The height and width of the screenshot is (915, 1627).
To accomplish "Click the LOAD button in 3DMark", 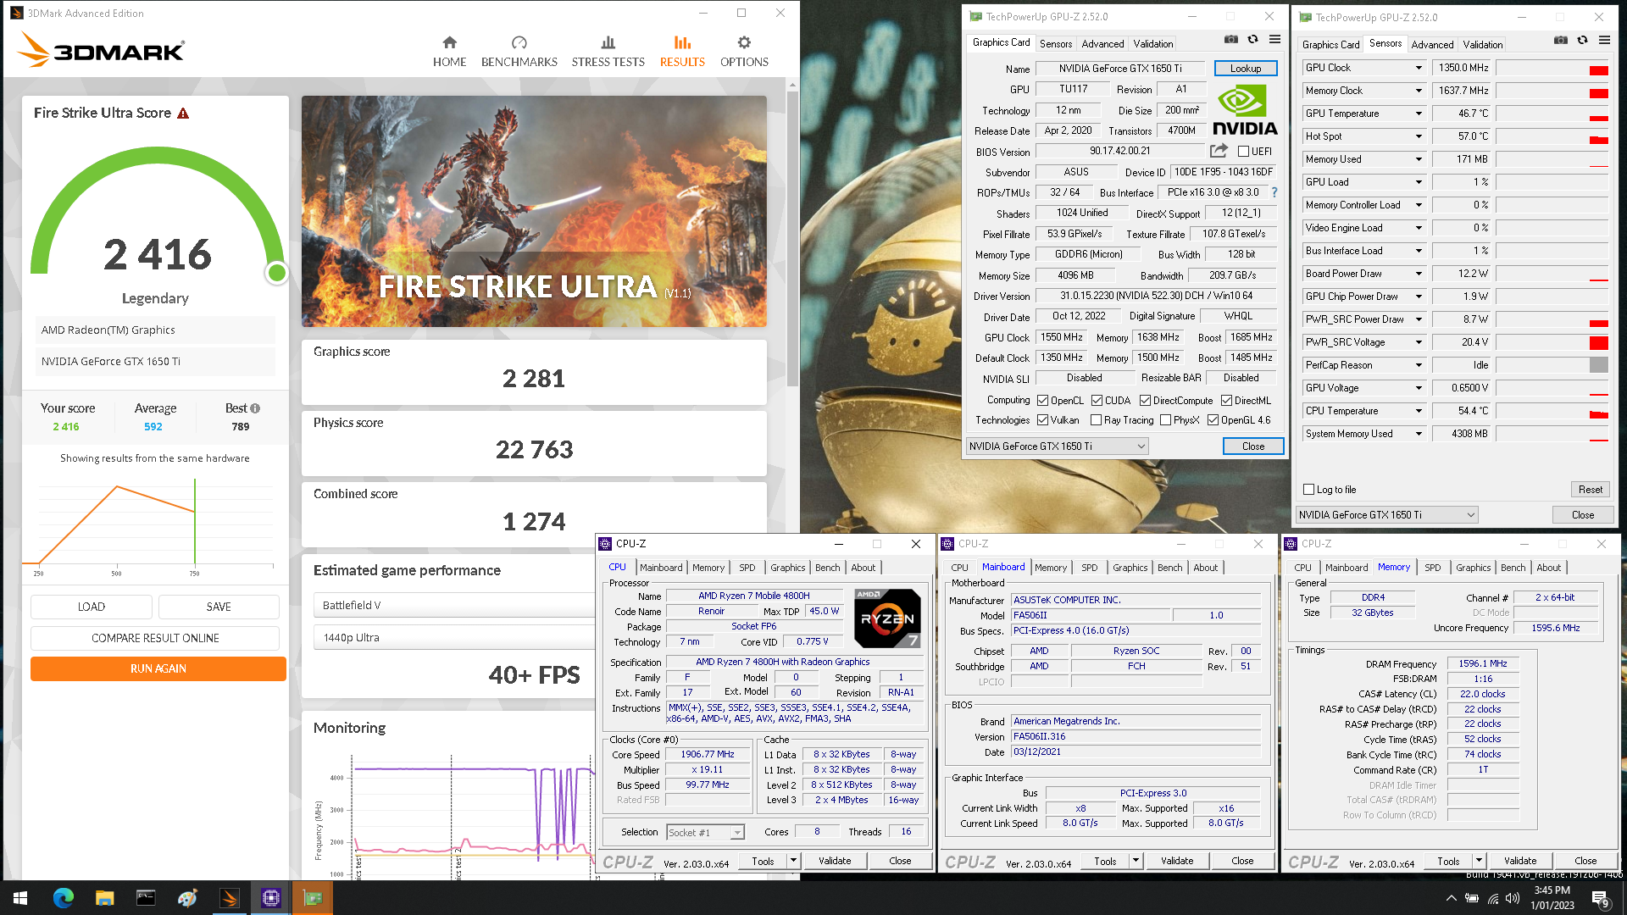I will 92,607.
